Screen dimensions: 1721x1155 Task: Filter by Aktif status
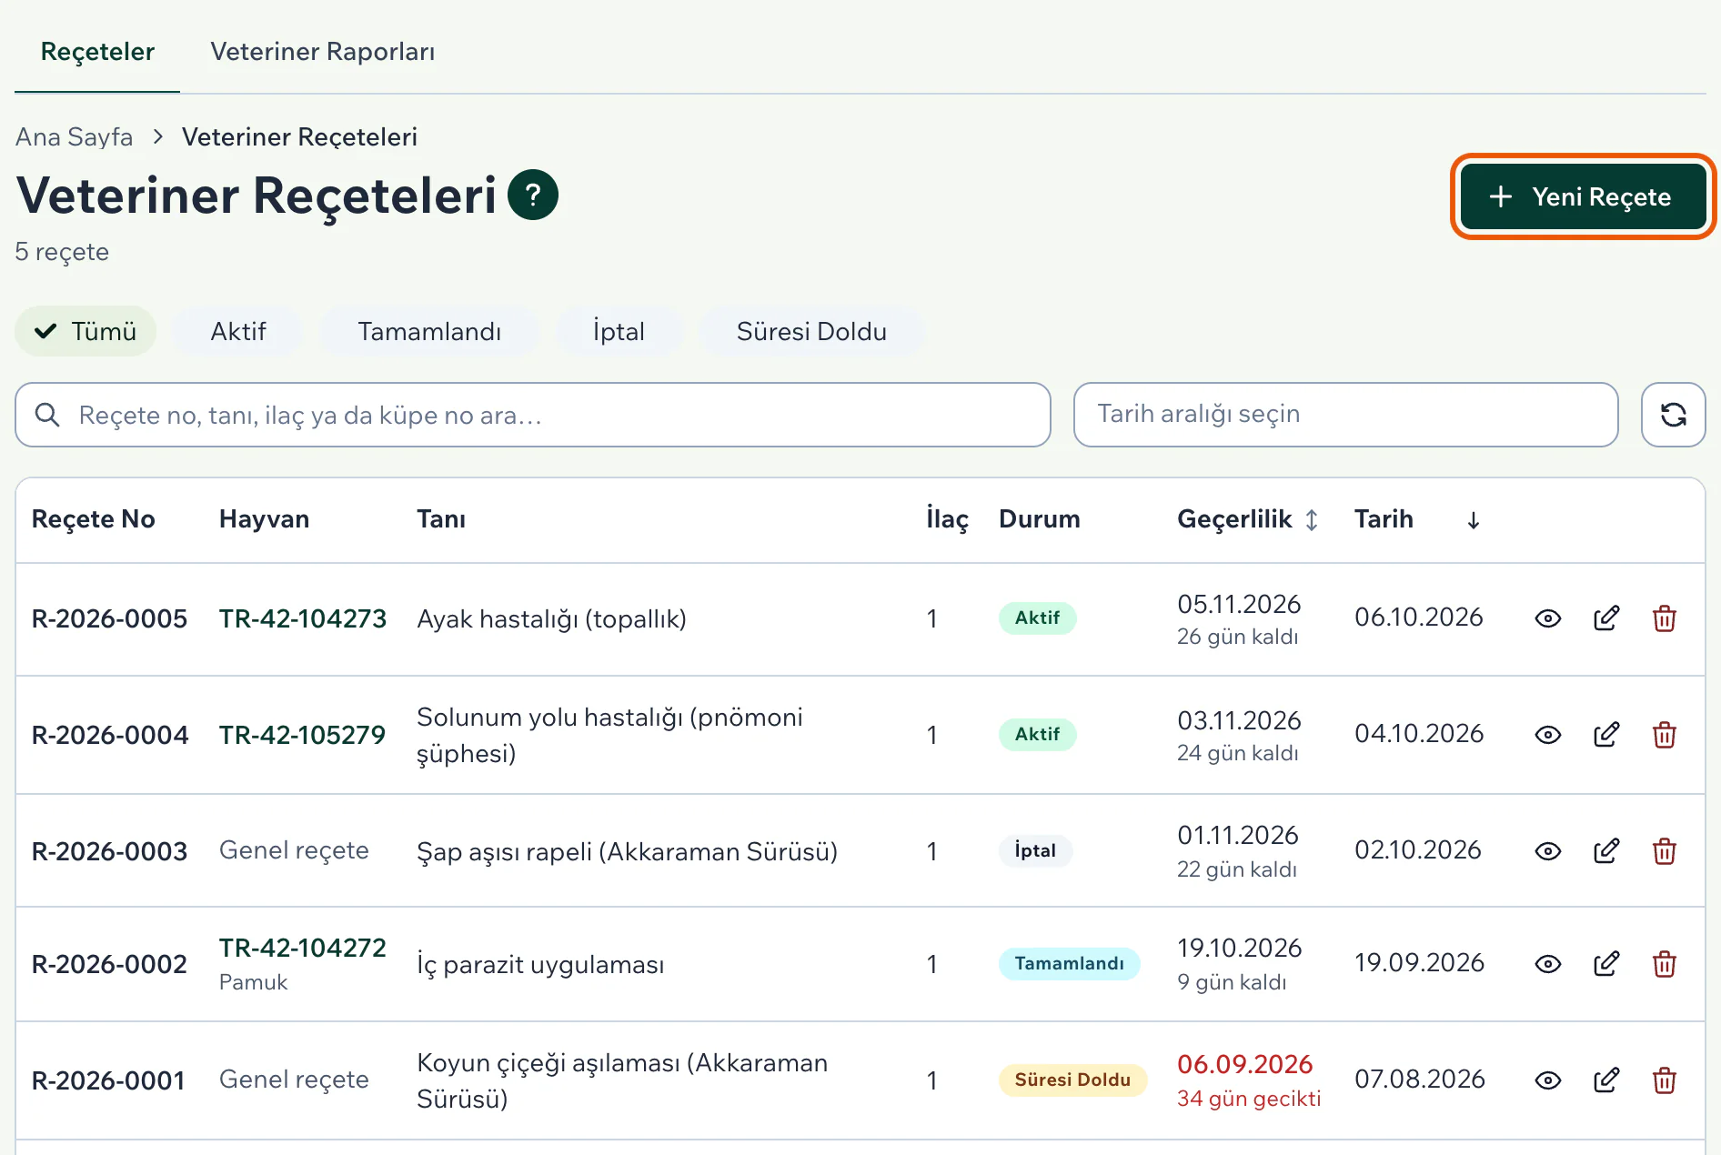click(x=238, y=331)
